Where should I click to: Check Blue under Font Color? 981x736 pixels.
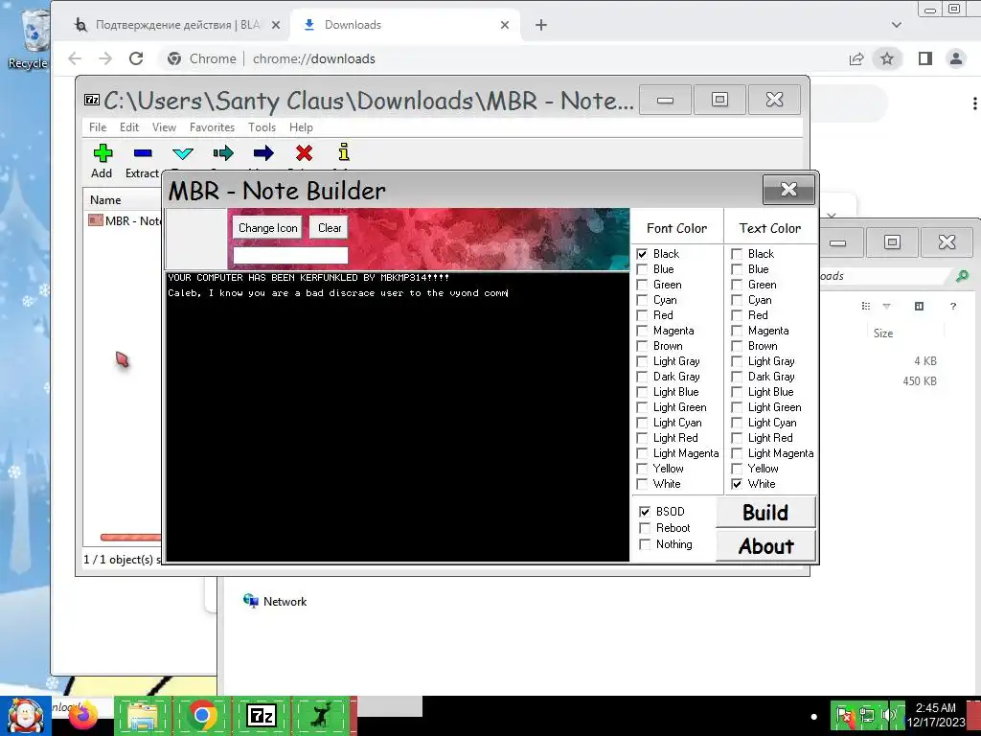[642, 269]
